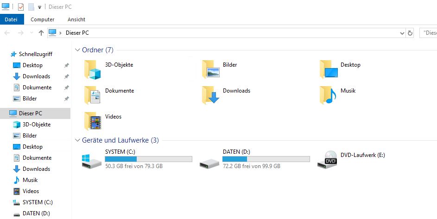Select Dokumente under Schnellzugriff
Image resolution: width=437 pixels, height=219 pixels.
click(37, 88)
